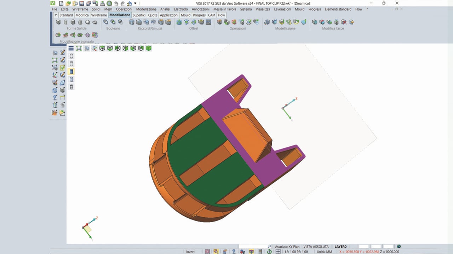
Task: Click the search input field in status bar
Action: click(252, 247)
